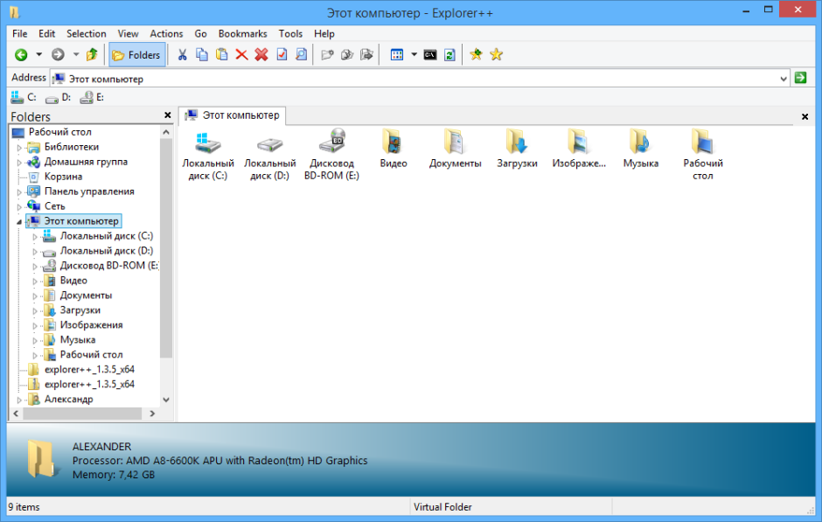Open the Go menu
Viewport: 822px width, 522px height.
coord(201,33)
